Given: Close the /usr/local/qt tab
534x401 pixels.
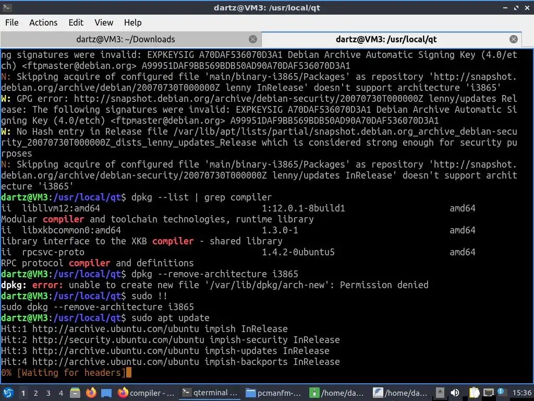Looking at the screenshot, I should (514, 39).
